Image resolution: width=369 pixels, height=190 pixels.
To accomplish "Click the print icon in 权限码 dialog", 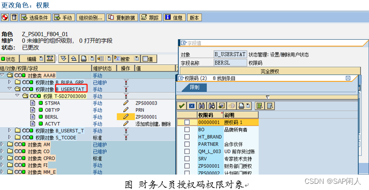I will (242, 106).
